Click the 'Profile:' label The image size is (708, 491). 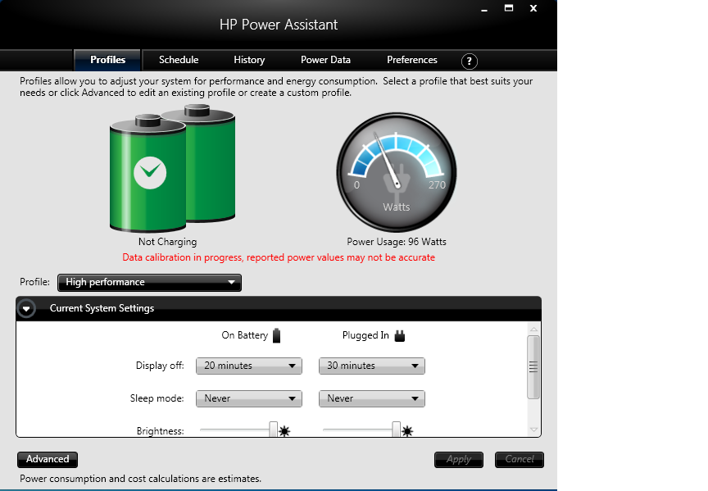coord(34,282)
